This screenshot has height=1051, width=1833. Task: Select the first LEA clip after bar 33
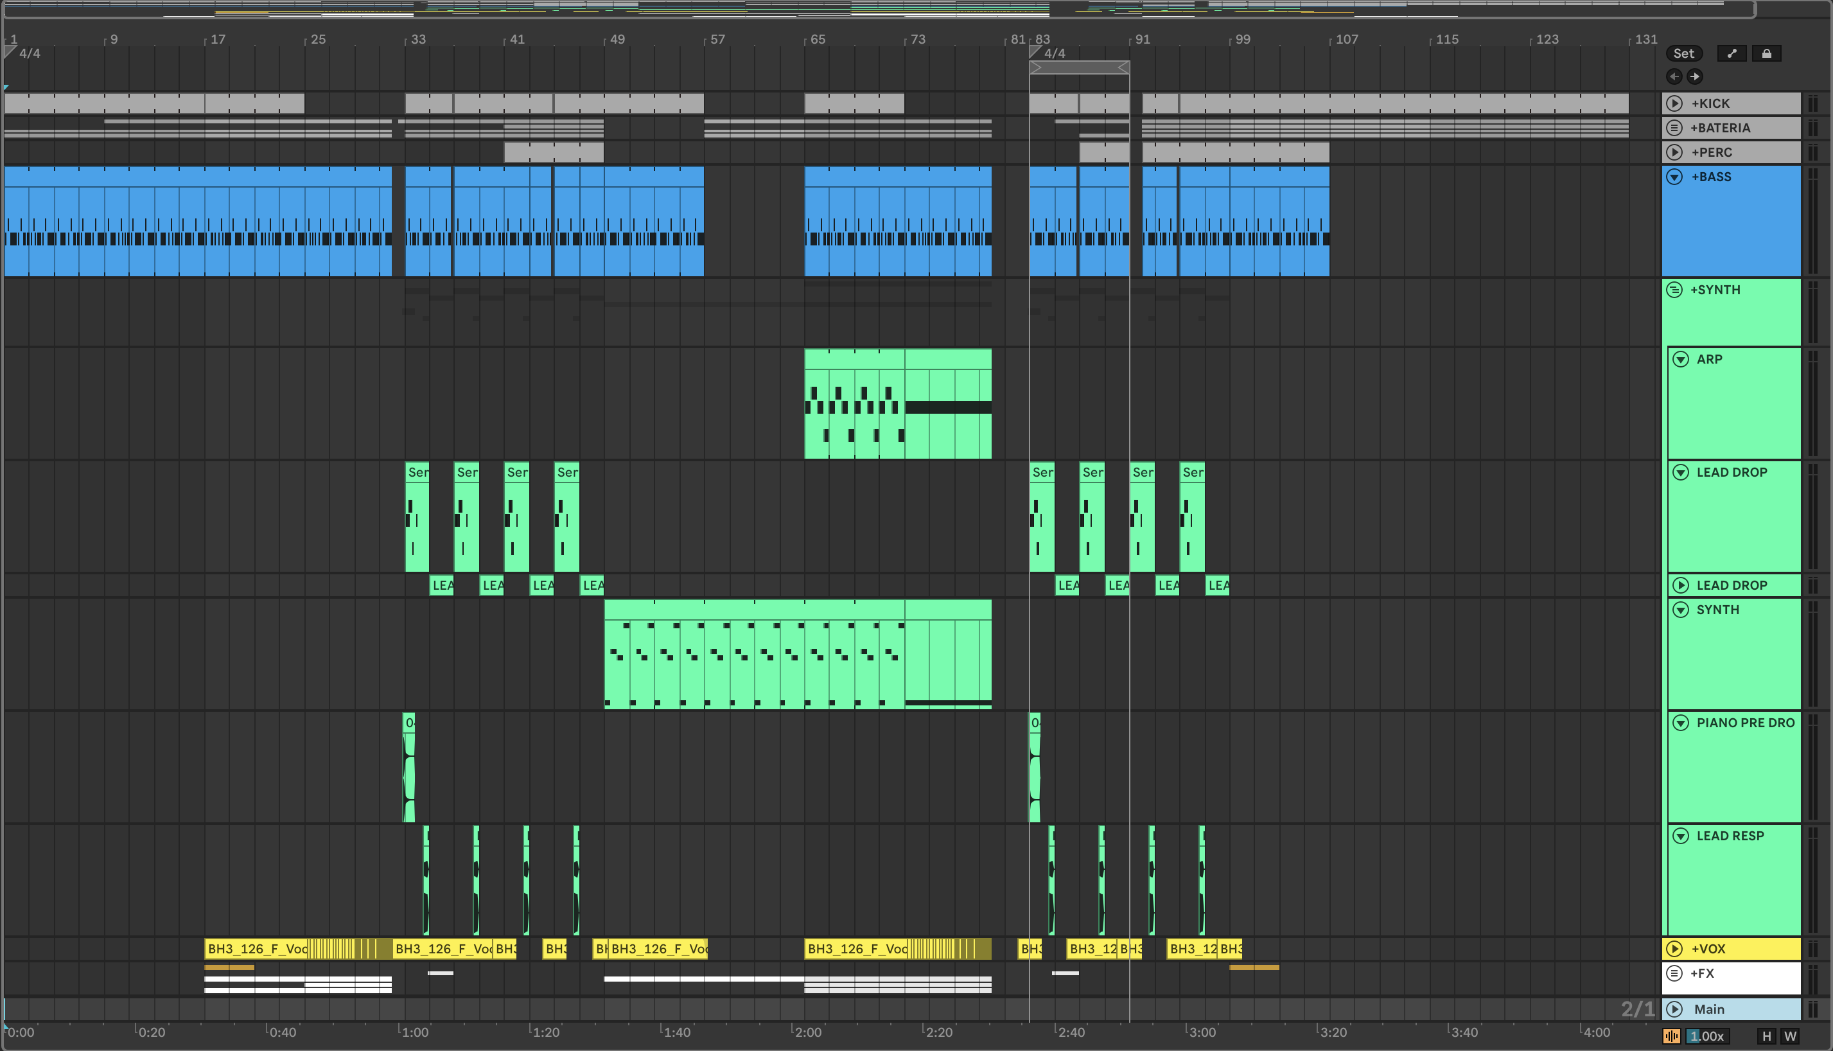[442, 585]
